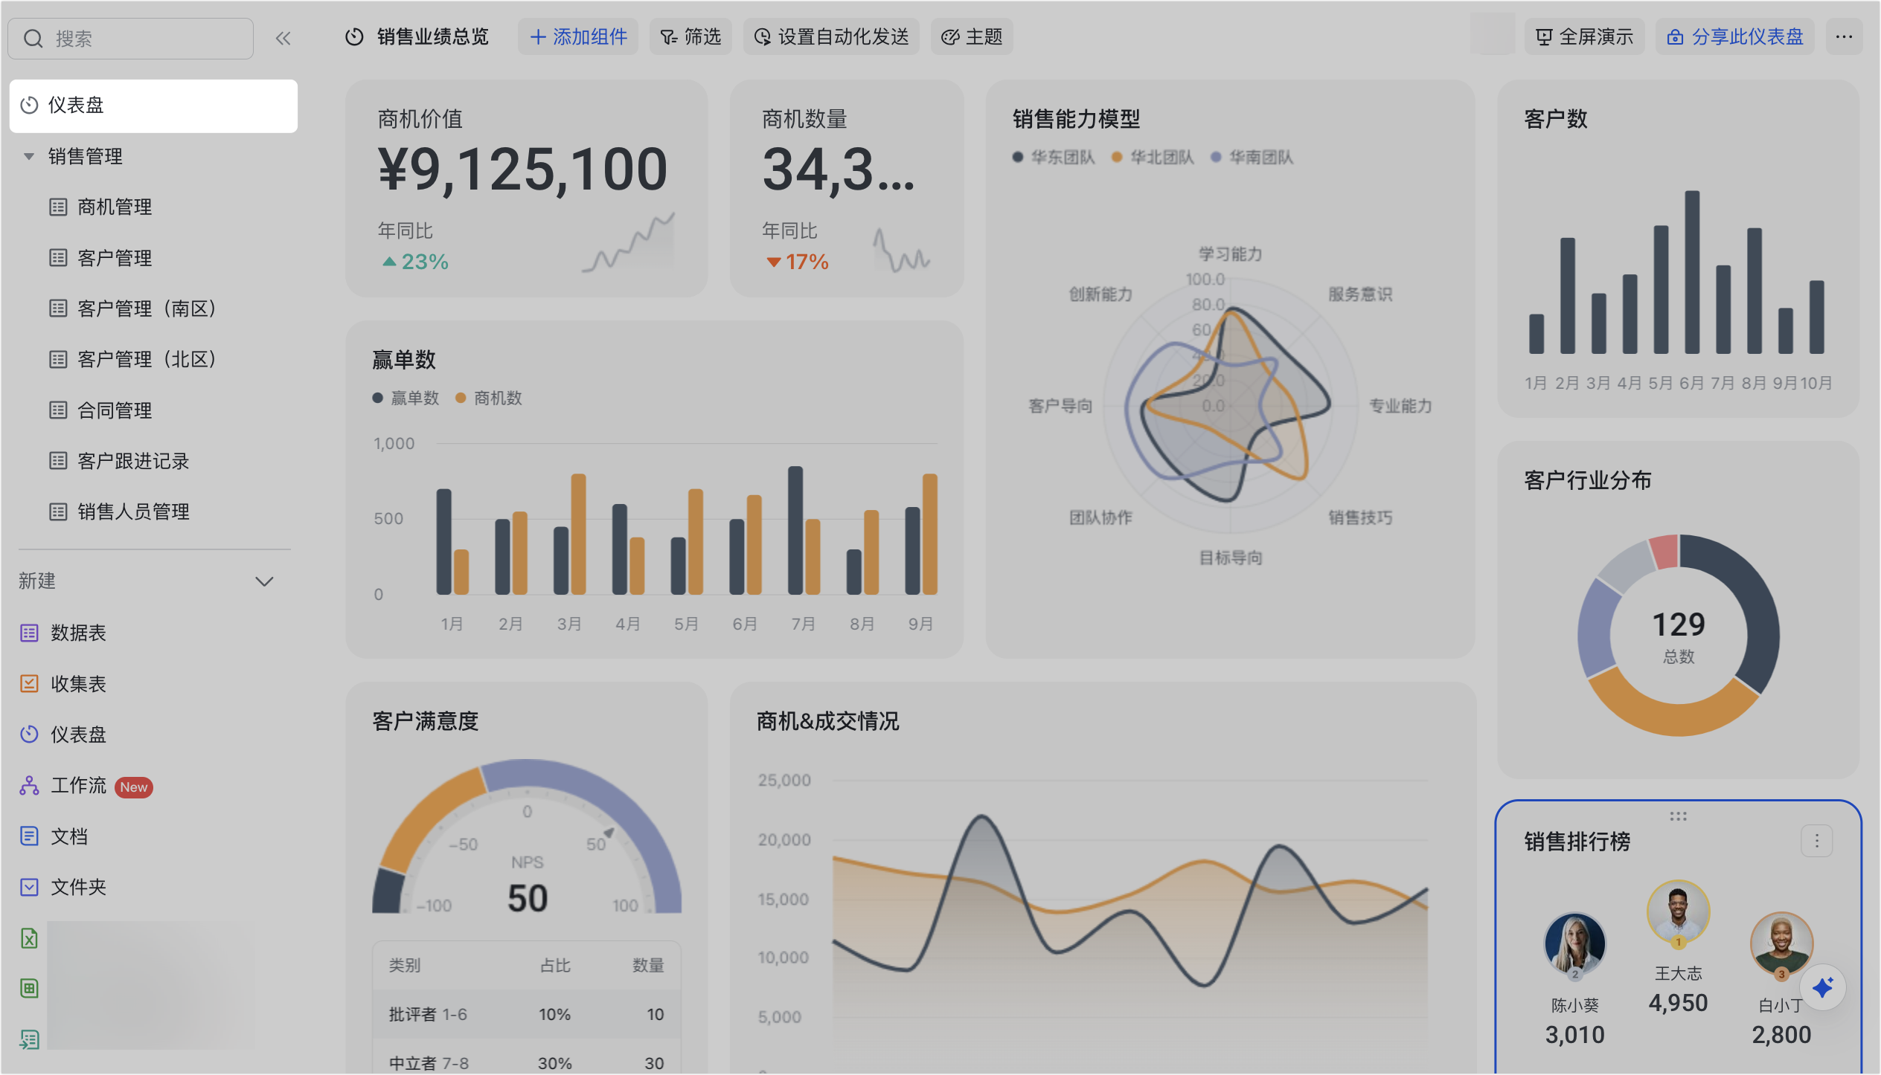Click the search magnifier icon

coord(33,39)
